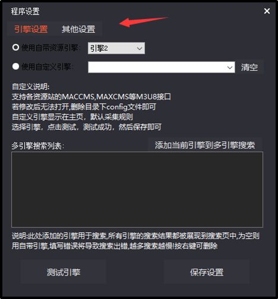
Task: Click the 自定义说明 heading text
Action: click(30, 87)
